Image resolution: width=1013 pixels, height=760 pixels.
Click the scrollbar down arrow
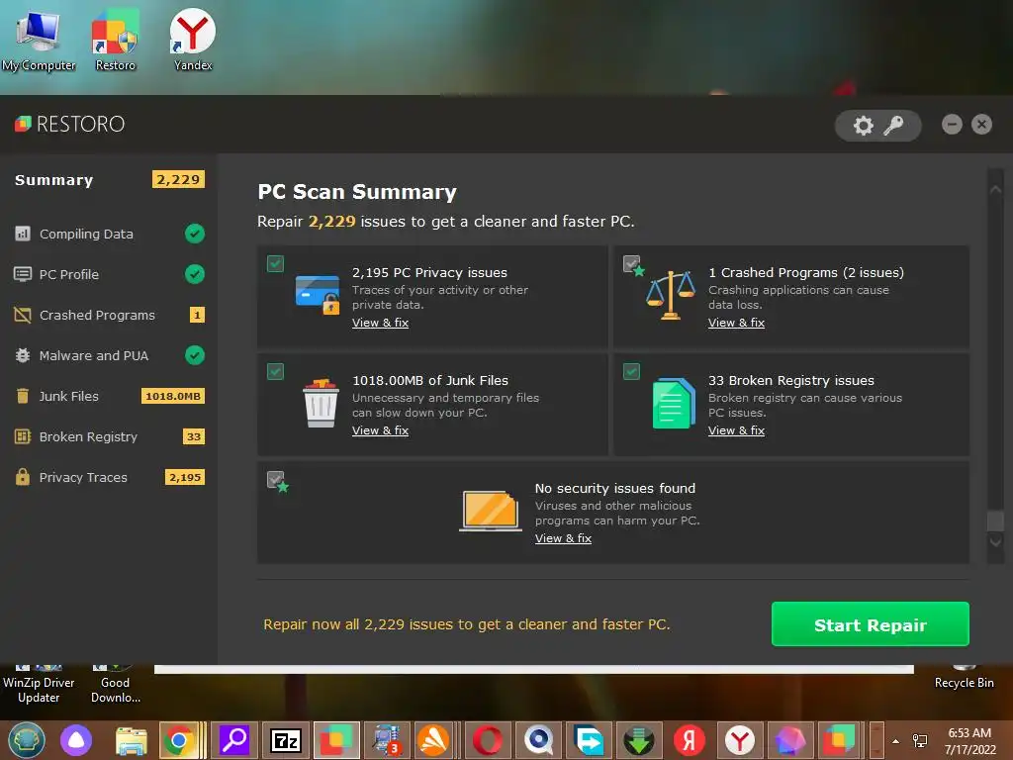click(x=995, y=542)
